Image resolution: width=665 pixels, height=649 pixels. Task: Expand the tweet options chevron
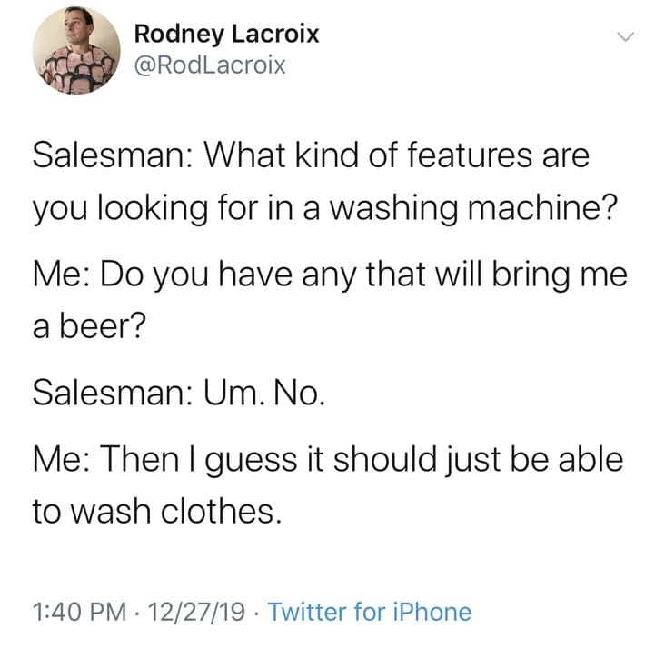point(623,38)
